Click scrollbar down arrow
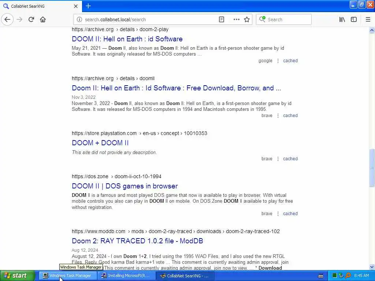The height and width of the screenshot is (281, 375). coord(372,267)
